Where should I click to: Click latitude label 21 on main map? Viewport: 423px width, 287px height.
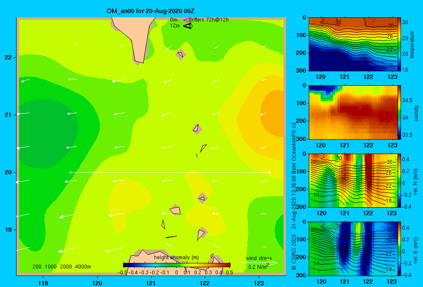pos(8,115)
